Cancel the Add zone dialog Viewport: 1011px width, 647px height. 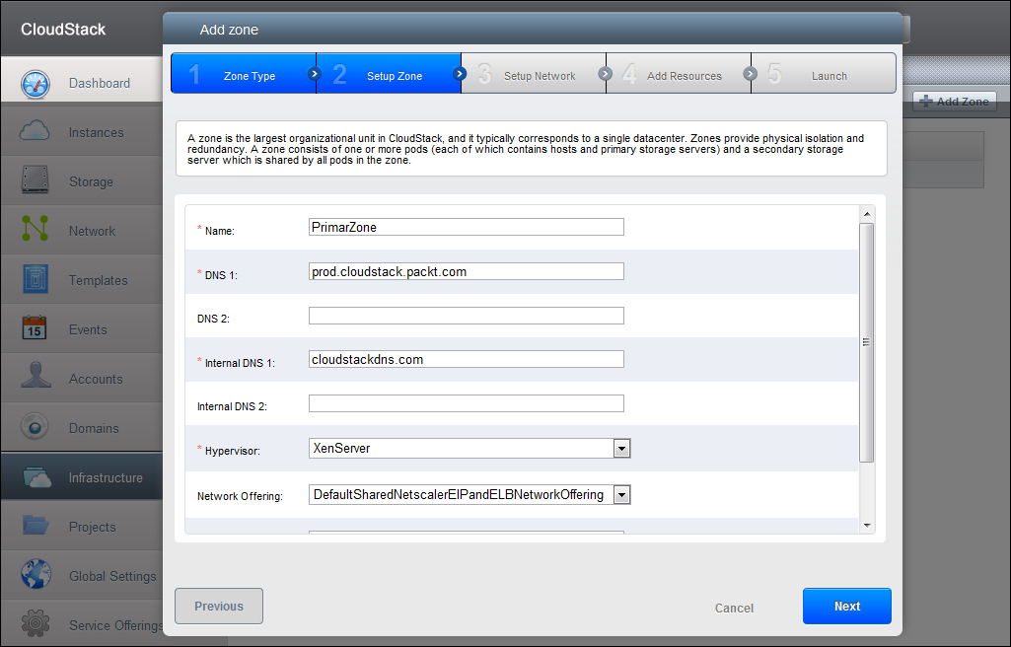coord(734,608)
